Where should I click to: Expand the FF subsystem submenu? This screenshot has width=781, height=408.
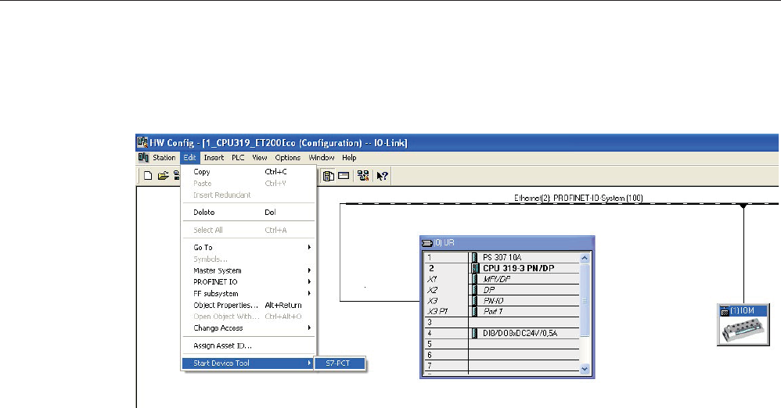point(249,294)
